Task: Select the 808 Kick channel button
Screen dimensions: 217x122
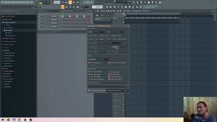Action: [54, 16]
